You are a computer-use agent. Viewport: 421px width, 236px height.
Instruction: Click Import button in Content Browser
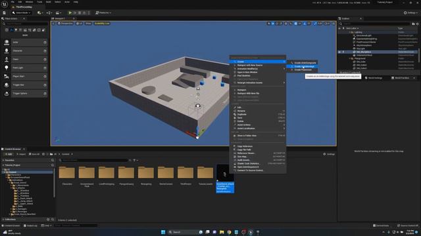(21, 154)
